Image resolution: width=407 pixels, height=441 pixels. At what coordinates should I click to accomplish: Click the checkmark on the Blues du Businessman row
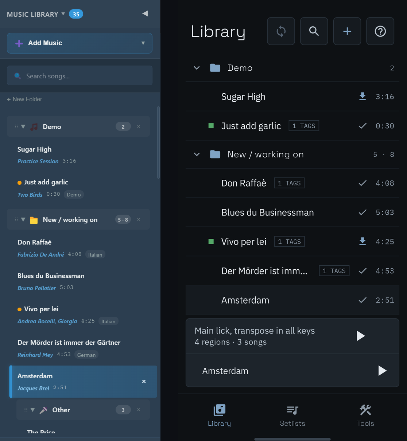click(x=363, y=212)
